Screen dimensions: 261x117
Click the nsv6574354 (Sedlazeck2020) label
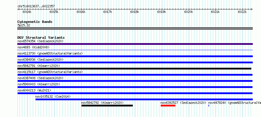coord(40,41)
